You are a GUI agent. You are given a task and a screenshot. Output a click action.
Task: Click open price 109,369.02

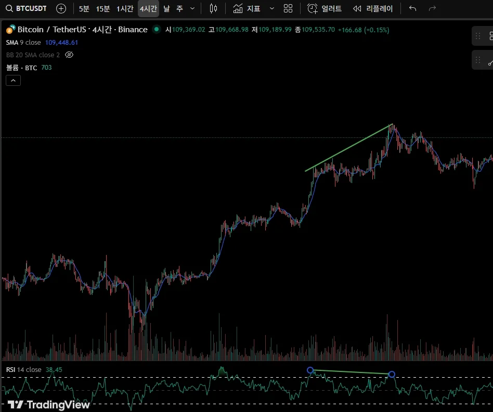click(x=189, y=30)
